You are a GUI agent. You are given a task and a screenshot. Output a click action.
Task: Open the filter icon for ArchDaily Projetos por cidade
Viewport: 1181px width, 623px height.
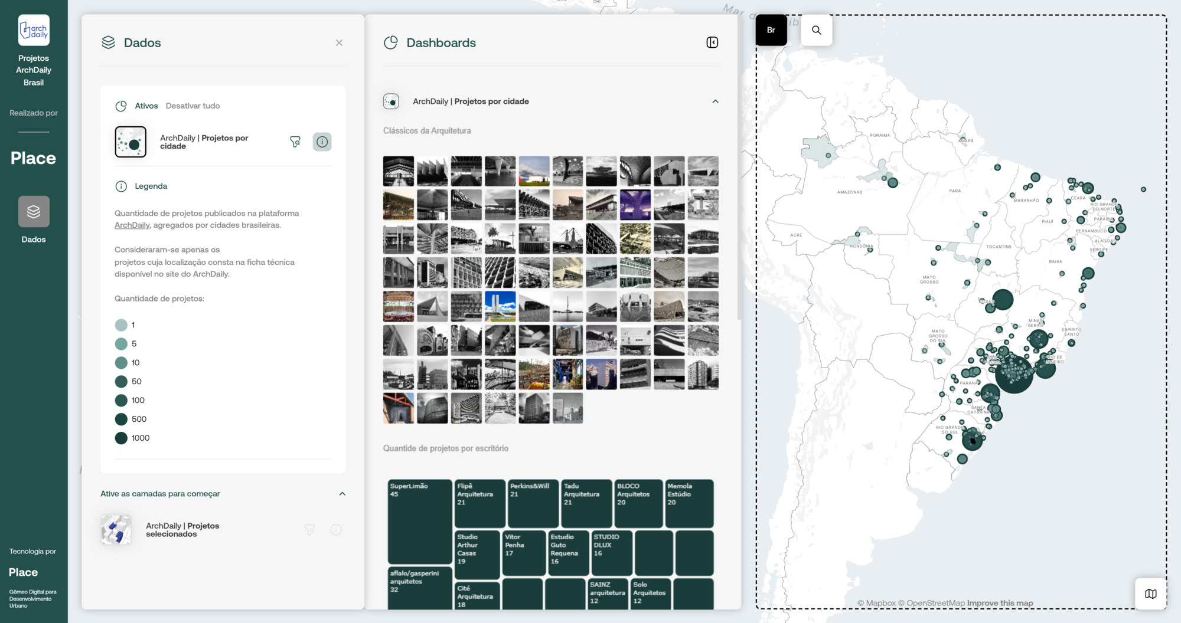pos(295,142)
